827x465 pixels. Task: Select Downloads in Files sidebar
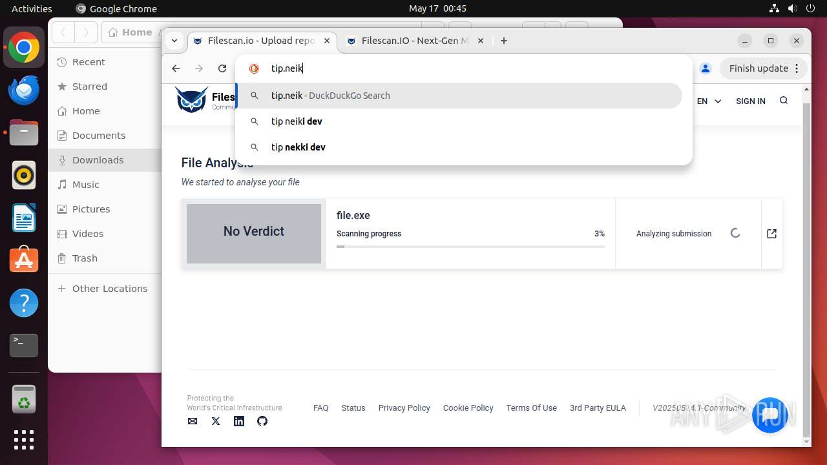pos(105,160)
